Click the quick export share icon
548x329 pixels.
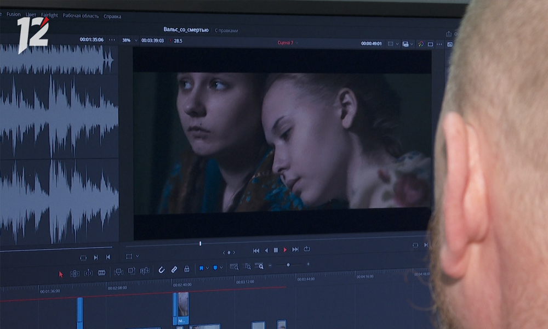click(x=449, y=34)
